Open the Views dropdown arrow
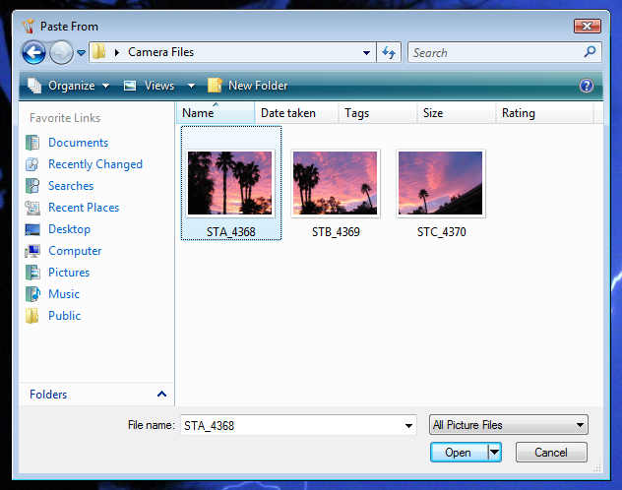Image resolution: width=622 pixels, height=490 pixels. (191, 86)
